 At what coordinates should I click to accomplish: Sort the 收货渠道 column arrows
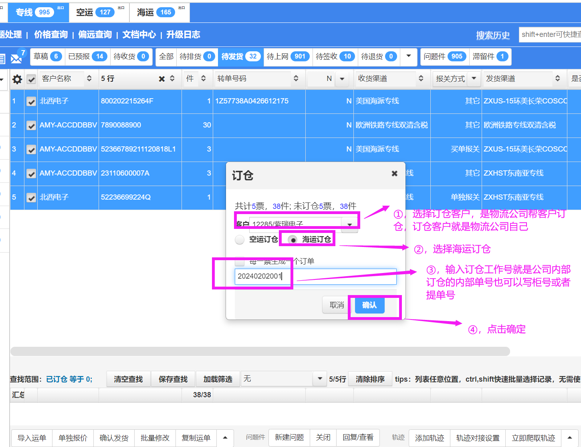tap(421, 79)
